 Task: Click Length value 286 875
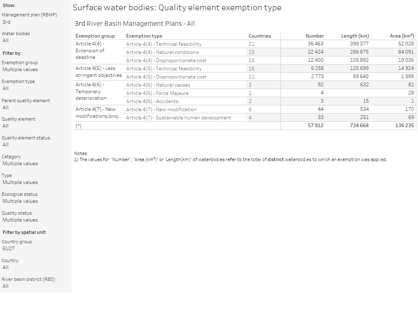359,52
